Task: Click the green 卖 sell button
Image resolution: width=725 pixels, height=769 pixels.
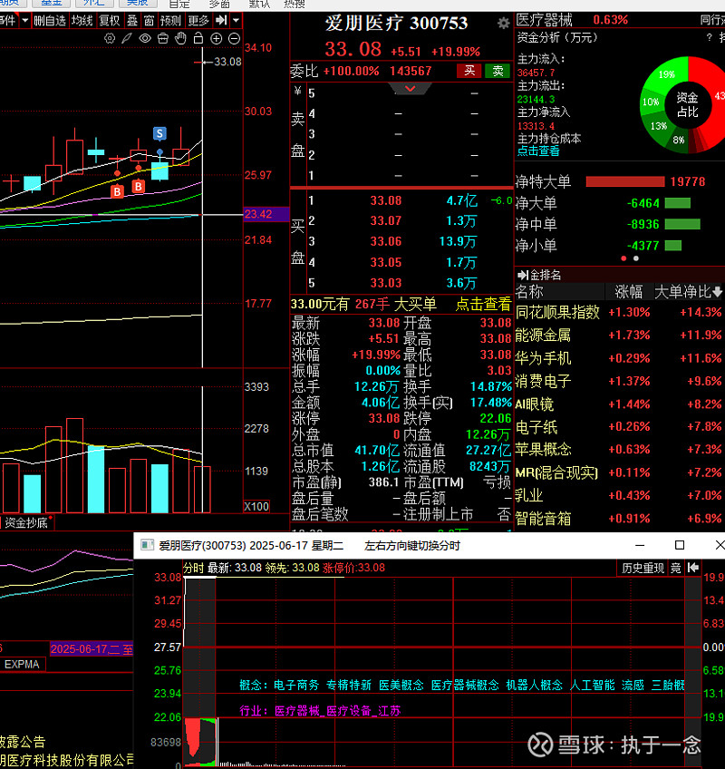Action: coord(497,71)
